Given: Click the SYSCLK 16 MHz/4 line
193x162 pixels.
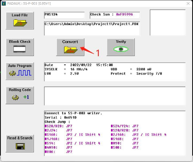Looking at the screenshot, I should (66, 69).
